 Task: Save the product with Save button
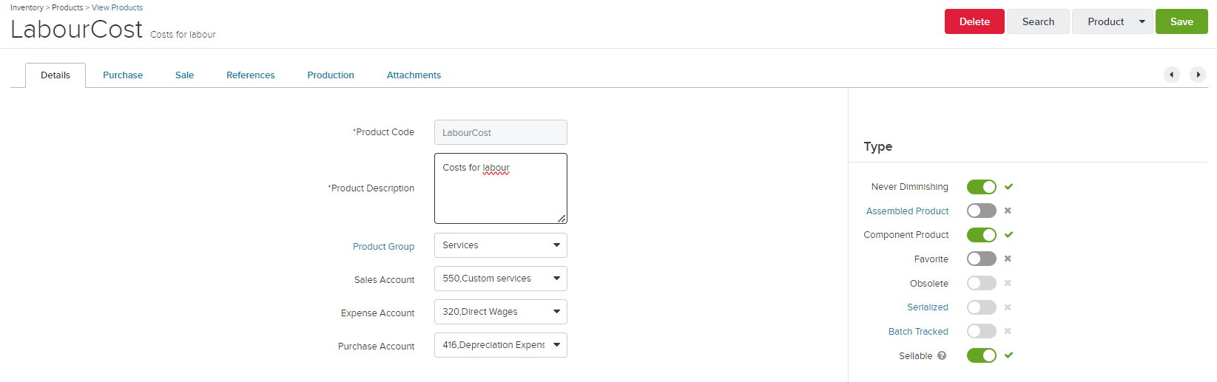(x=1181, y=21)
